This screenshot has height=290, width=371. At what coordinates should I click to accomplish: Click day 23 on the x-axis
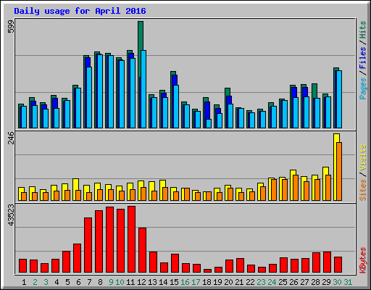261,282
